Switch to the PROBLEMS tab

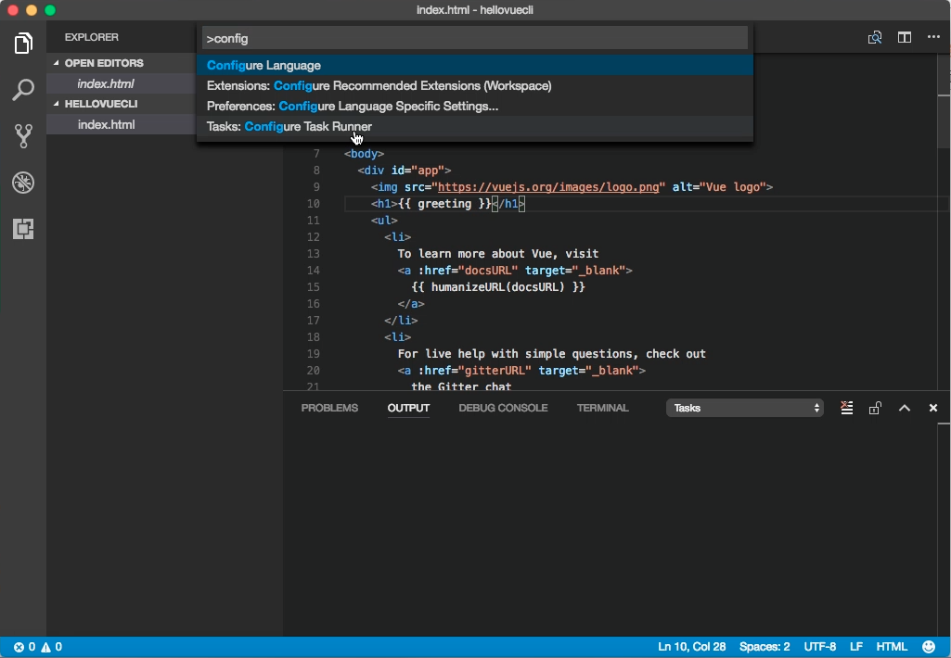click(329, 408)
